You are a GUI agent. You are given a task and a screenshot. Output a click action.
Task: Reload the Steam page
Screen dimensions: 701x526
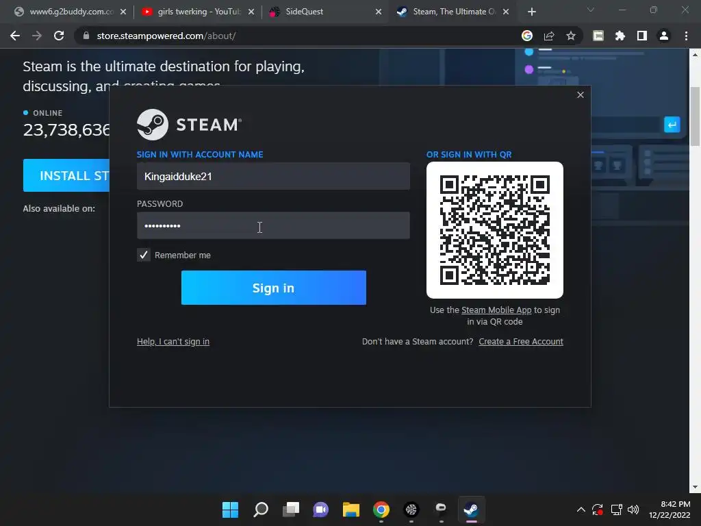[59, 36]
